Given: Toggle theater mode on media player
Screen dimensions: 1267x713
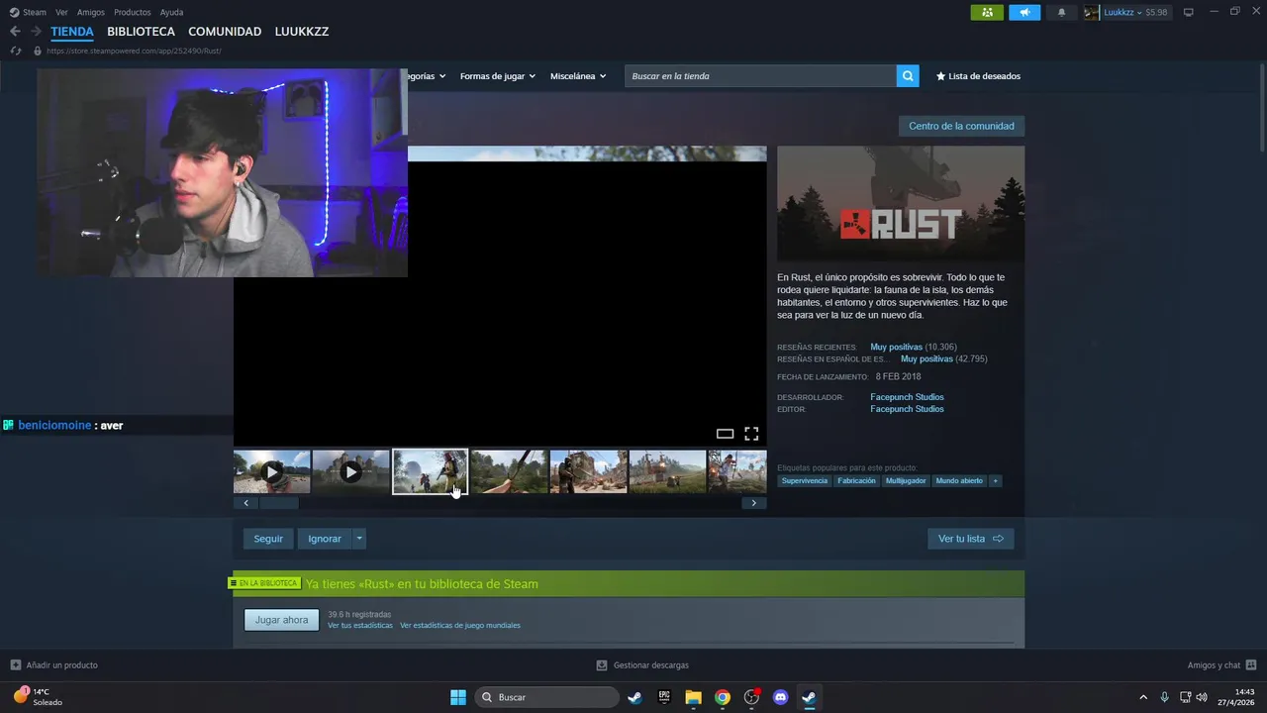Looking at the screenshot, I should pos(725,434).
